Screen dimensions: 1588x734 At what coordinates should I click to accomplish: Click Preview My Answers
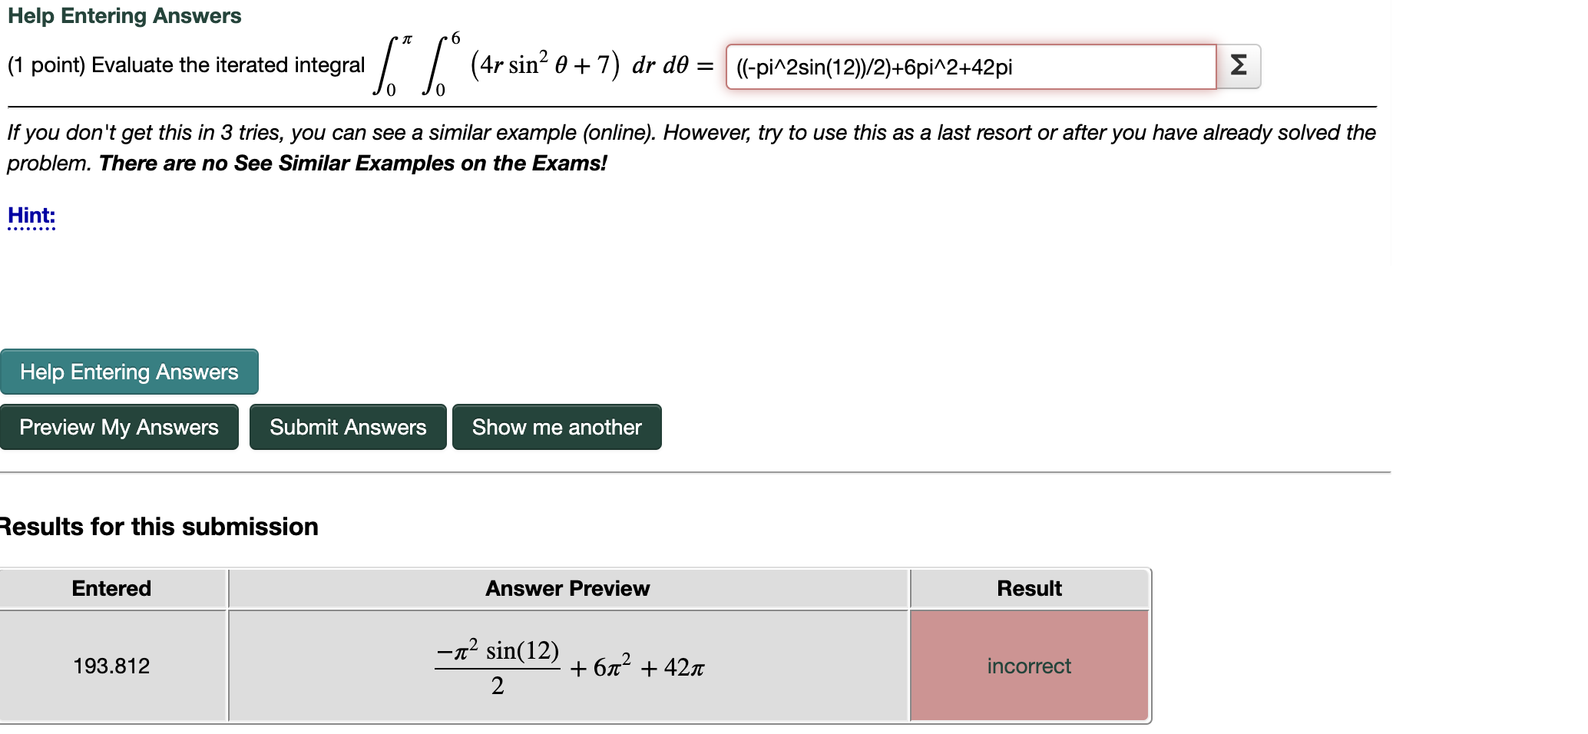(x=119, y=428)
